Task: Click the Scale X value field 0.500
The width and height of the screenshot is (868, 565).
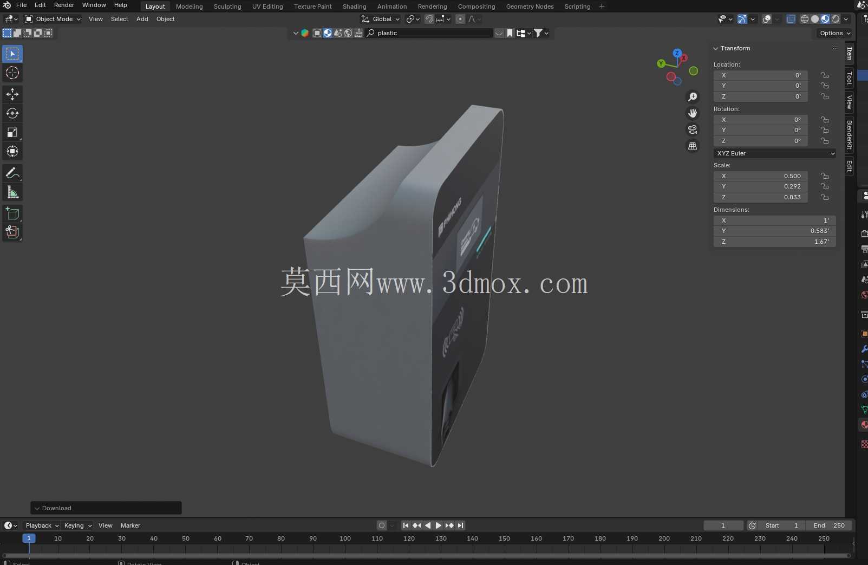Action: coord(760,176)
